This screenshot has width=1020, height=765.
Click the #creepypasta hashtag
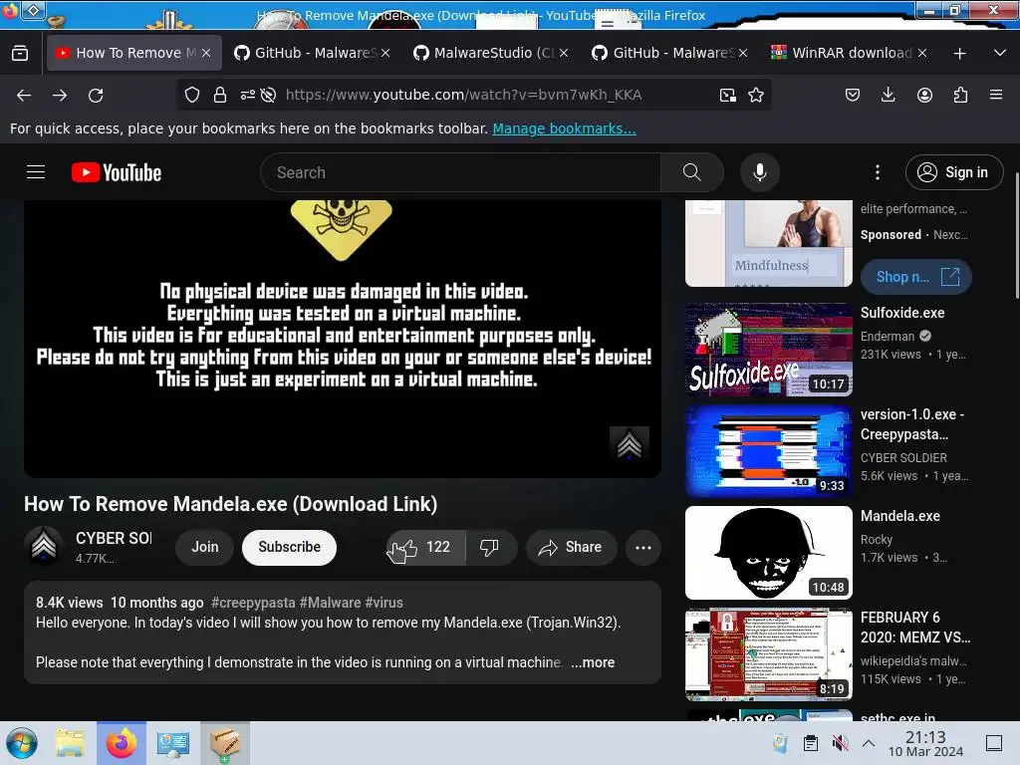coord(253,603)
